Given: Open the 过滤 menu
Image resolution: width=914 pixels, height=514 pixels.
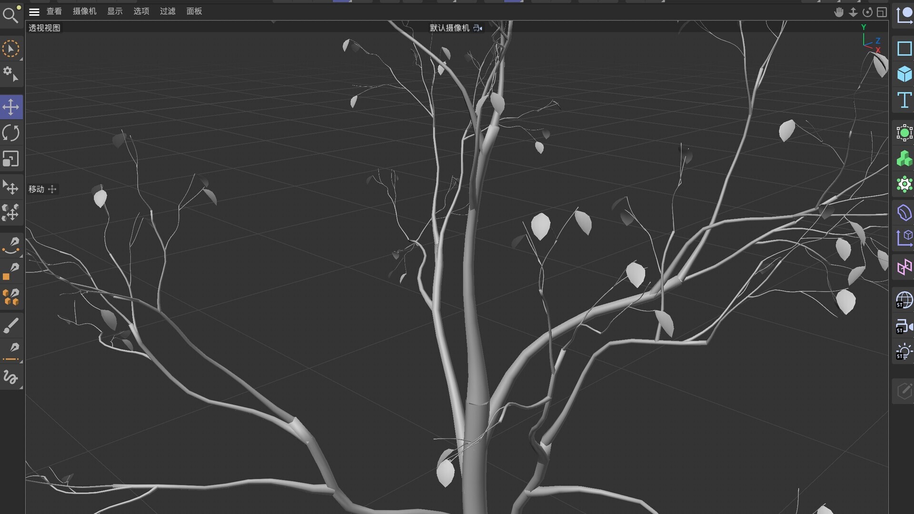Looking at the screenshot, I should coord(168,11).
